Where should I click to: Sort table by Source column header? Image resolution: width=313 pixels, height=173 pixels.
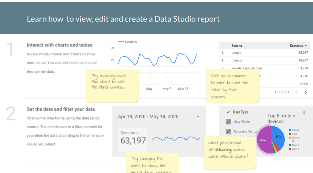click(x=237, y=46)
